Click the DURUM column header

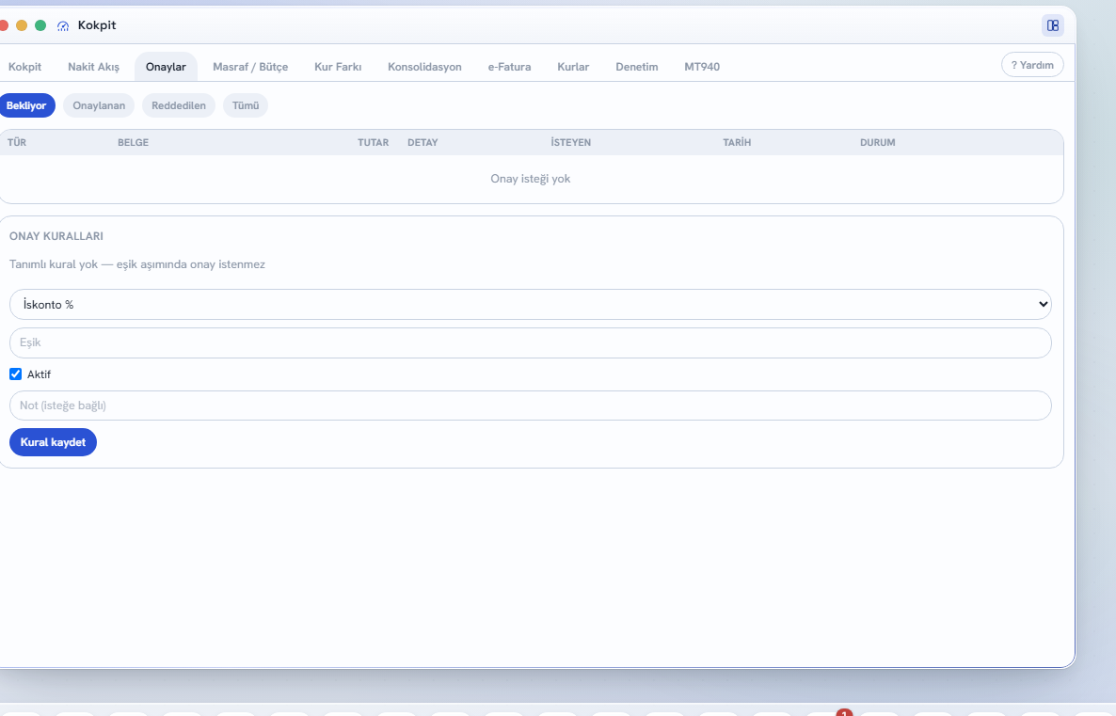[878, 142]
